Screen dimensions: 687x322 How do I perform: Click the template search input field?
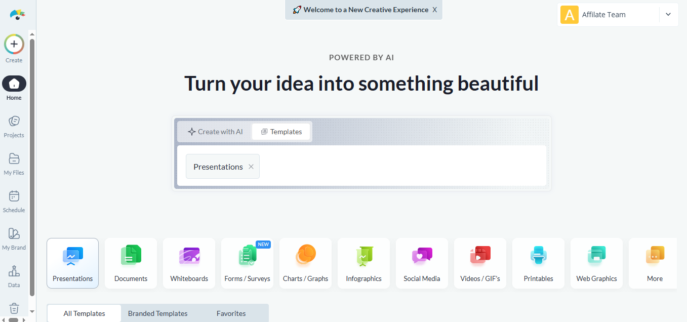click(361, 166)
